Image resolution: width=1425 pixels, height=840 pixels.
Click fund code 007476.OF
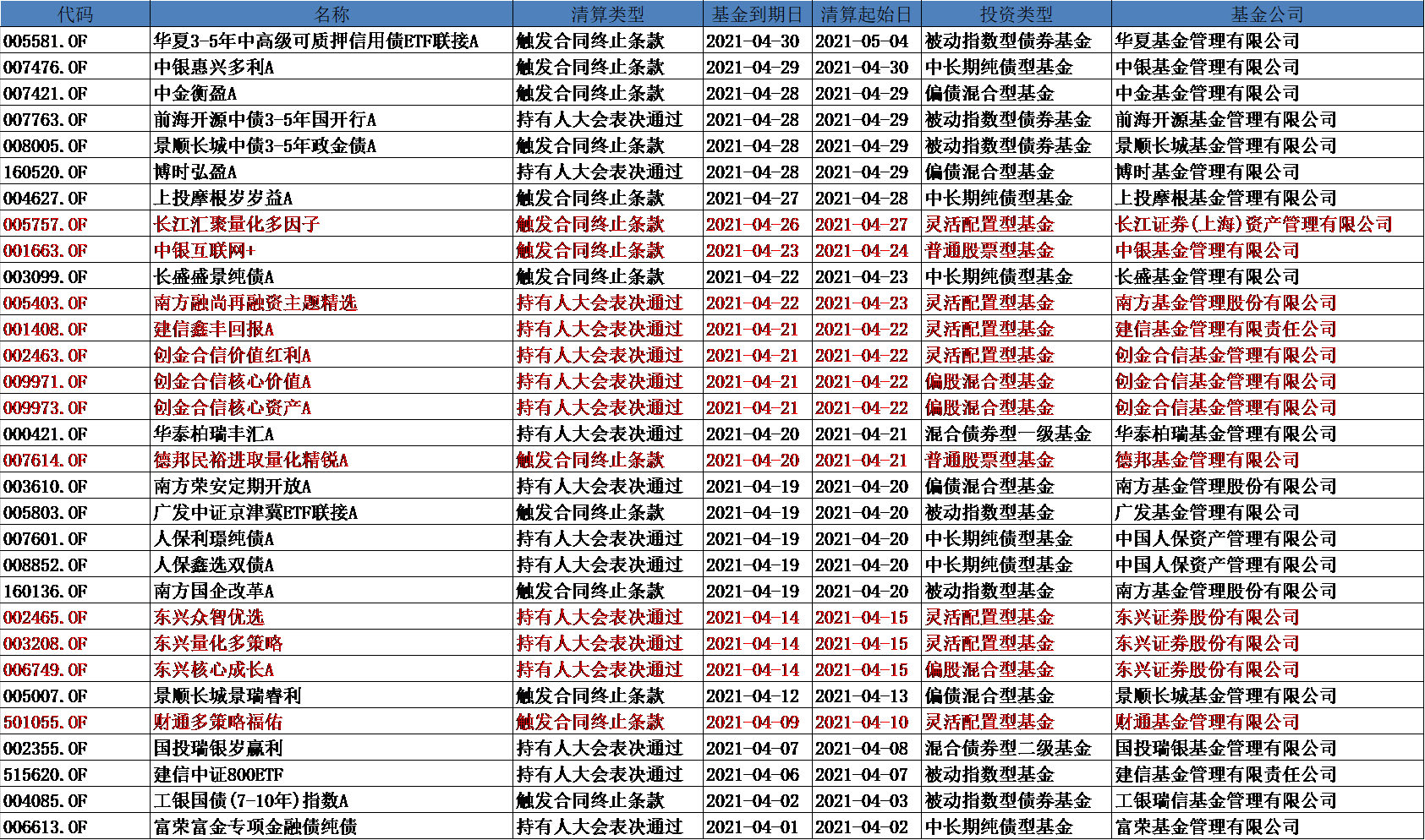tap(46, 68)
